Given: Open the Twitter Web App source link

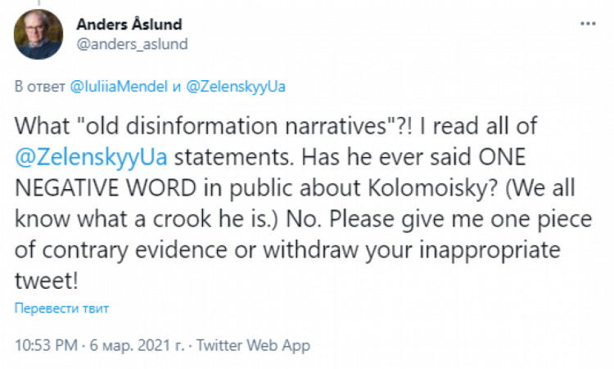Looking at the screenshot, I should tap(254, 344).
